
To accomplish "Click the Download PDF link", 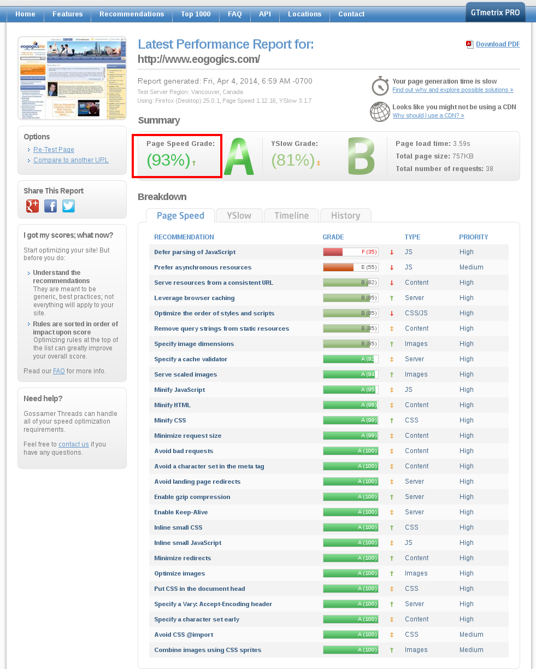I will pyautogui.click(x=498, y=44).
